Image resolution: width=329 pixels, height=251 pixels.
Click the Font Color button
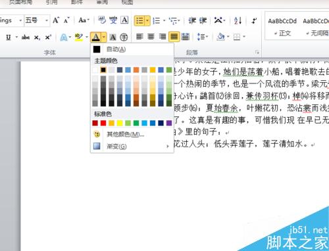coord(96,37)
